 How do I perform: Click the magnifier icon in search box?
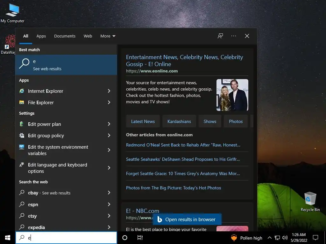point(22,238)
